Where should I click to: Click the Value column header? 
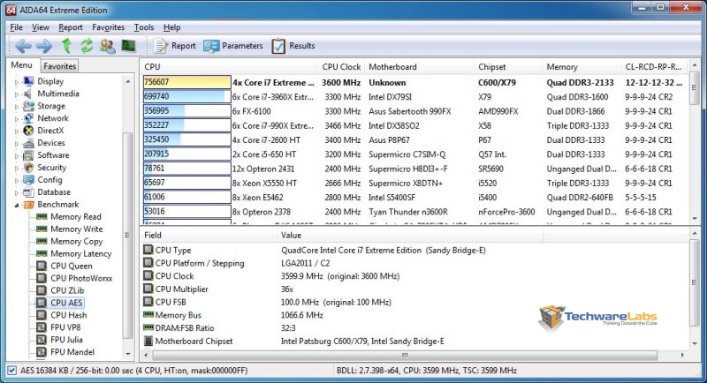pyautogui.click(x=410, y=236)
